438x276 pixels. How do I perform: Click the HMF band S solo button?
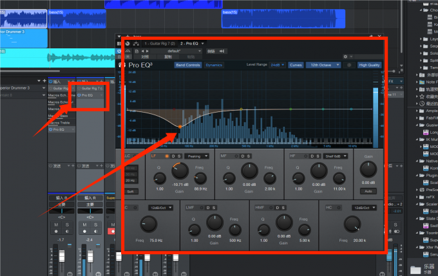click(283, 208)
